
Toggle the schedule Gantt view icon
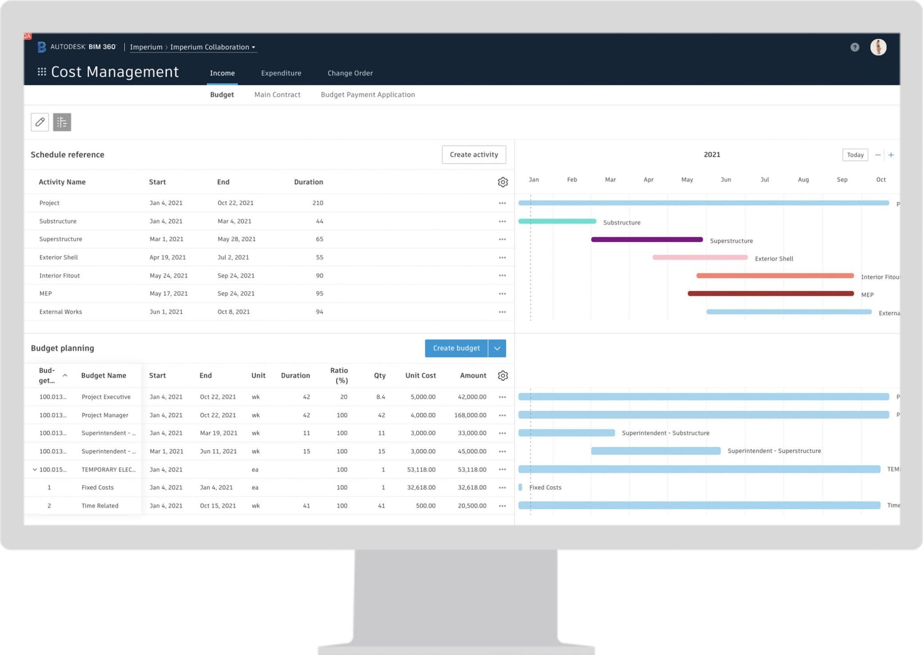(62, 122)
